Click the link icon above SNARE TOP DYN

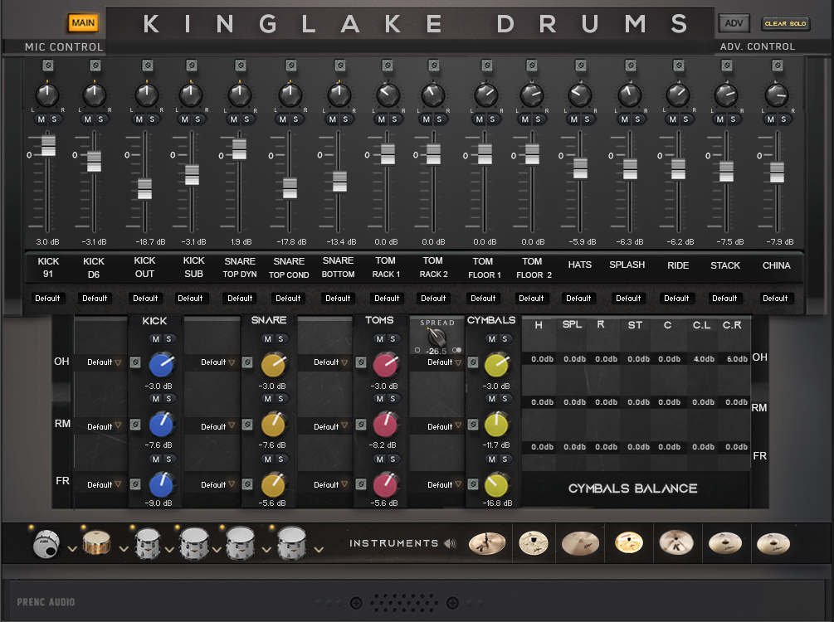[x=241, y=66]
